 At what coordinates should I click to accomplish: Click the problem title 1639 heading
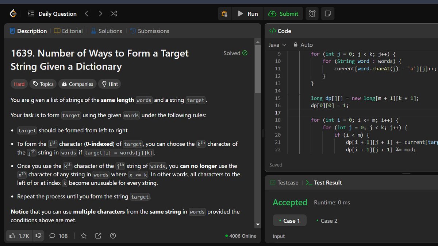(100, 60)
